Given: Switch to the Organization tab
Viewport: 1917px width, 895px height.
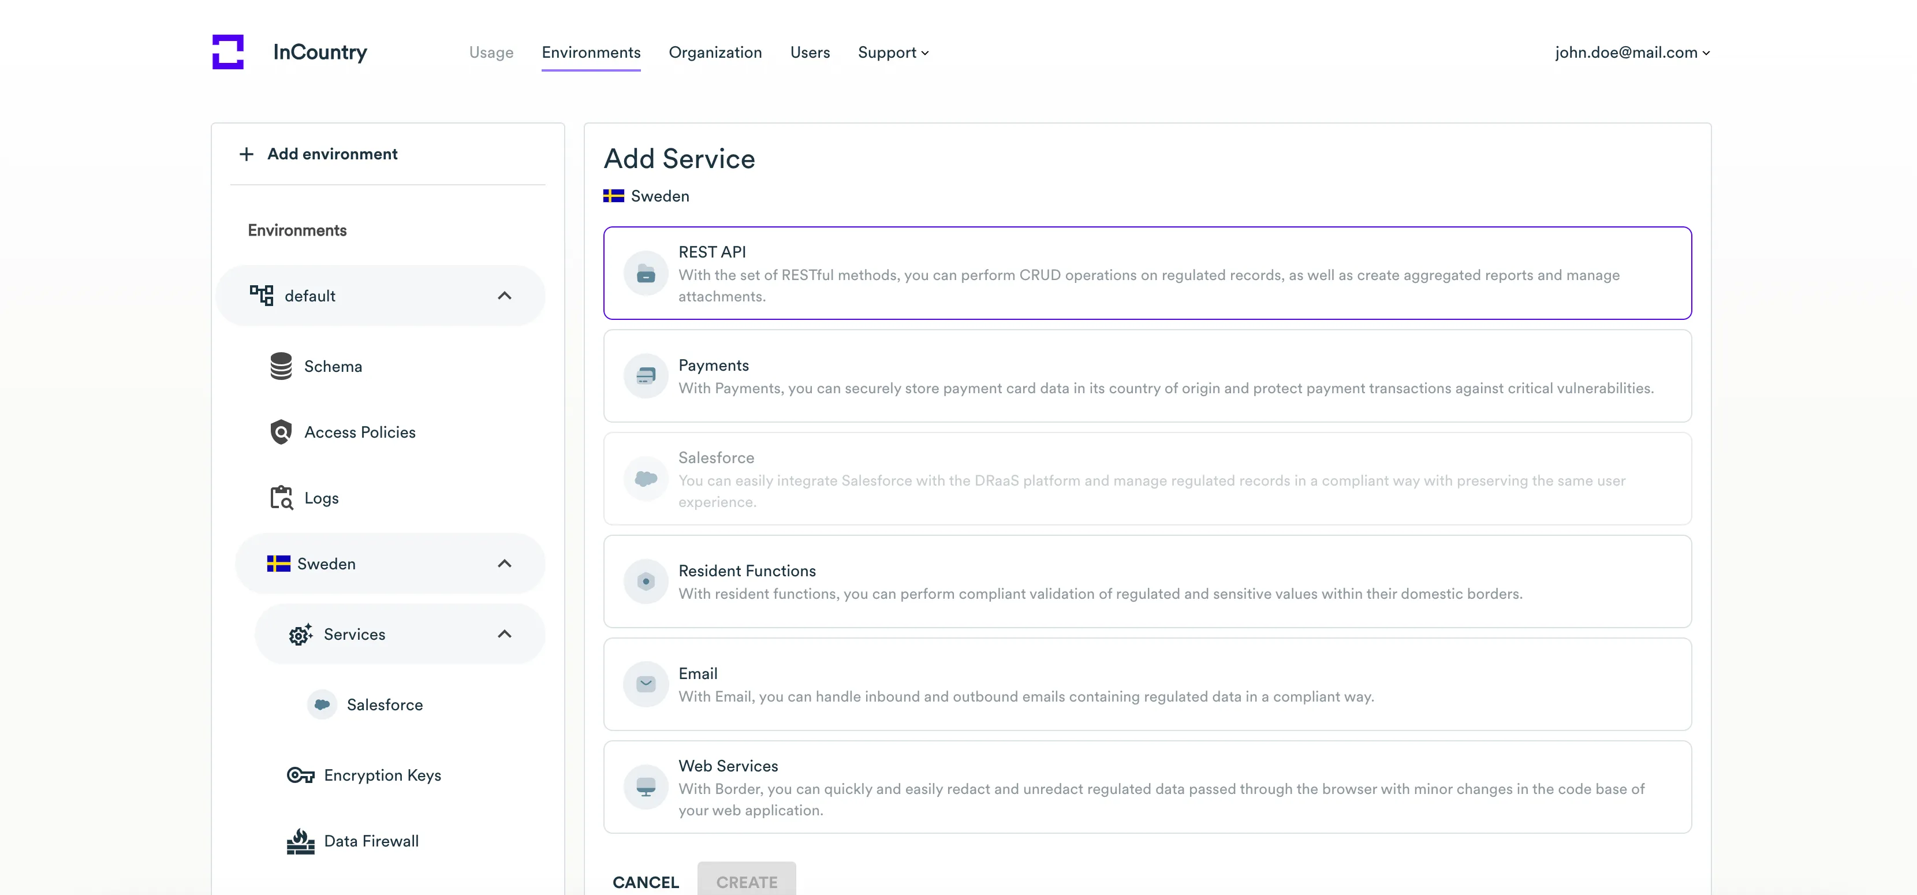Looking at the screenshot, I should 714,53.
